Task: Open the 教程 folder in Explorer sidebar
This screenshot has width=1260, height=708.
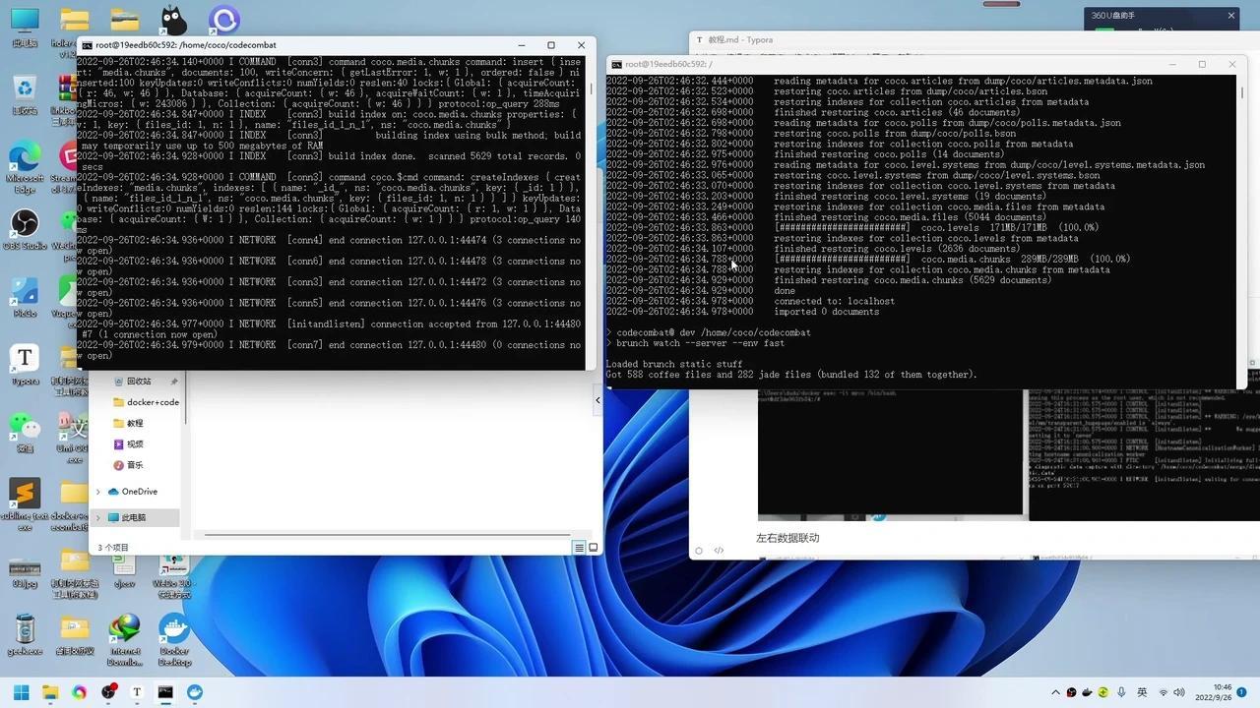Action: 135,423
